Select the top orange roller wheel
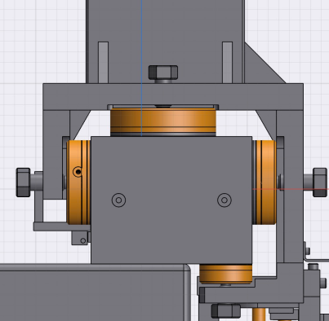 163,121
